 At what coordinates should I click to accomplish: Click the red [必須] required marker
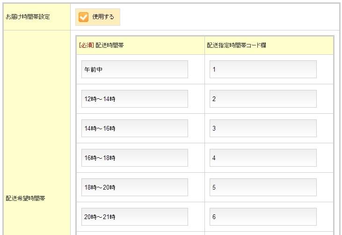coord(87,45)
